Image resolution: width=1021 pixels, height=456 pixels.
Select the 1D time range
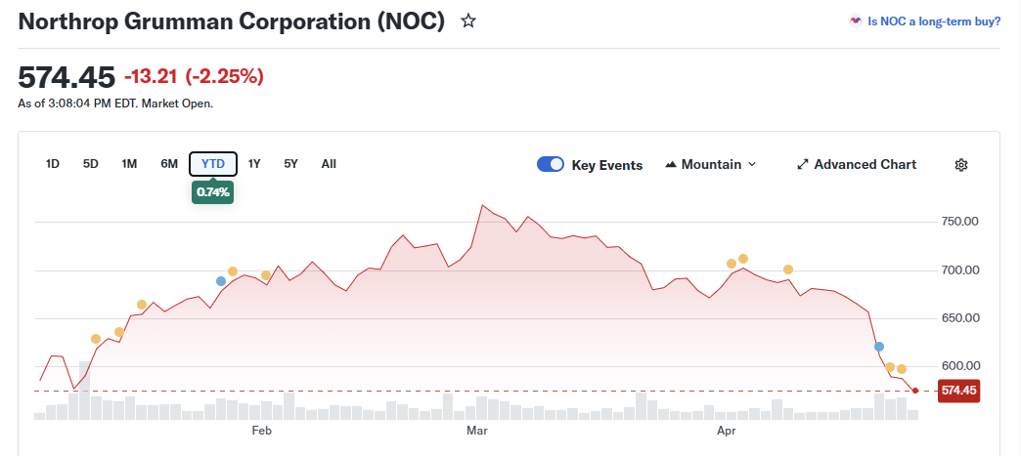point(53,164)
